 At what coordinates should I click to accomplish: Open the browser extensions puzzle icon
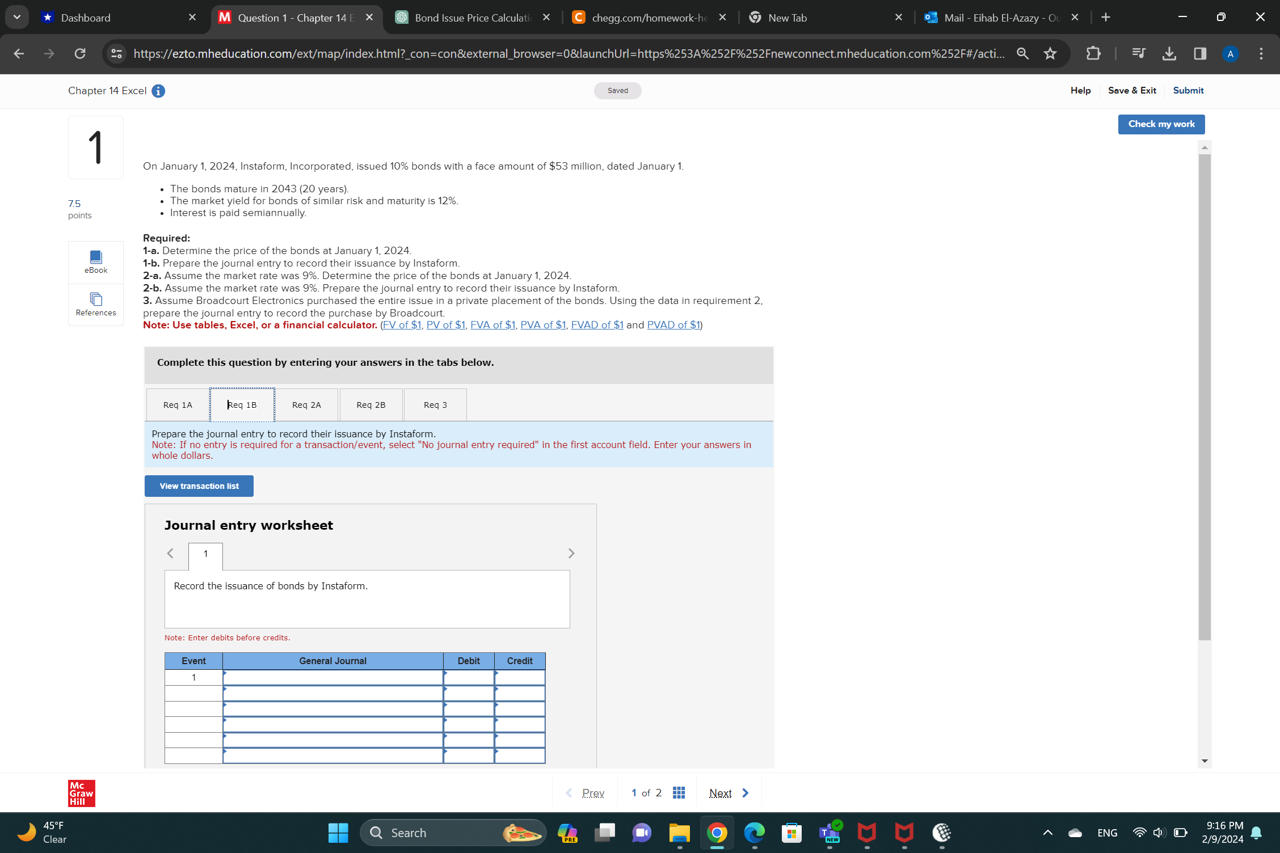click(1093, 53)
